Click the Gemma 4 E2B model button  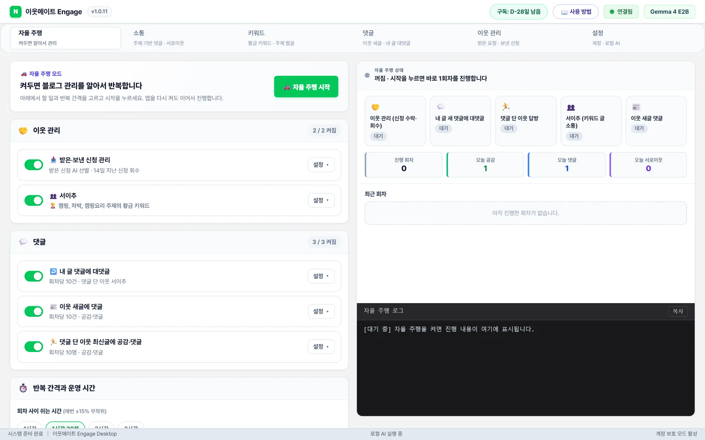click(669, 12)
